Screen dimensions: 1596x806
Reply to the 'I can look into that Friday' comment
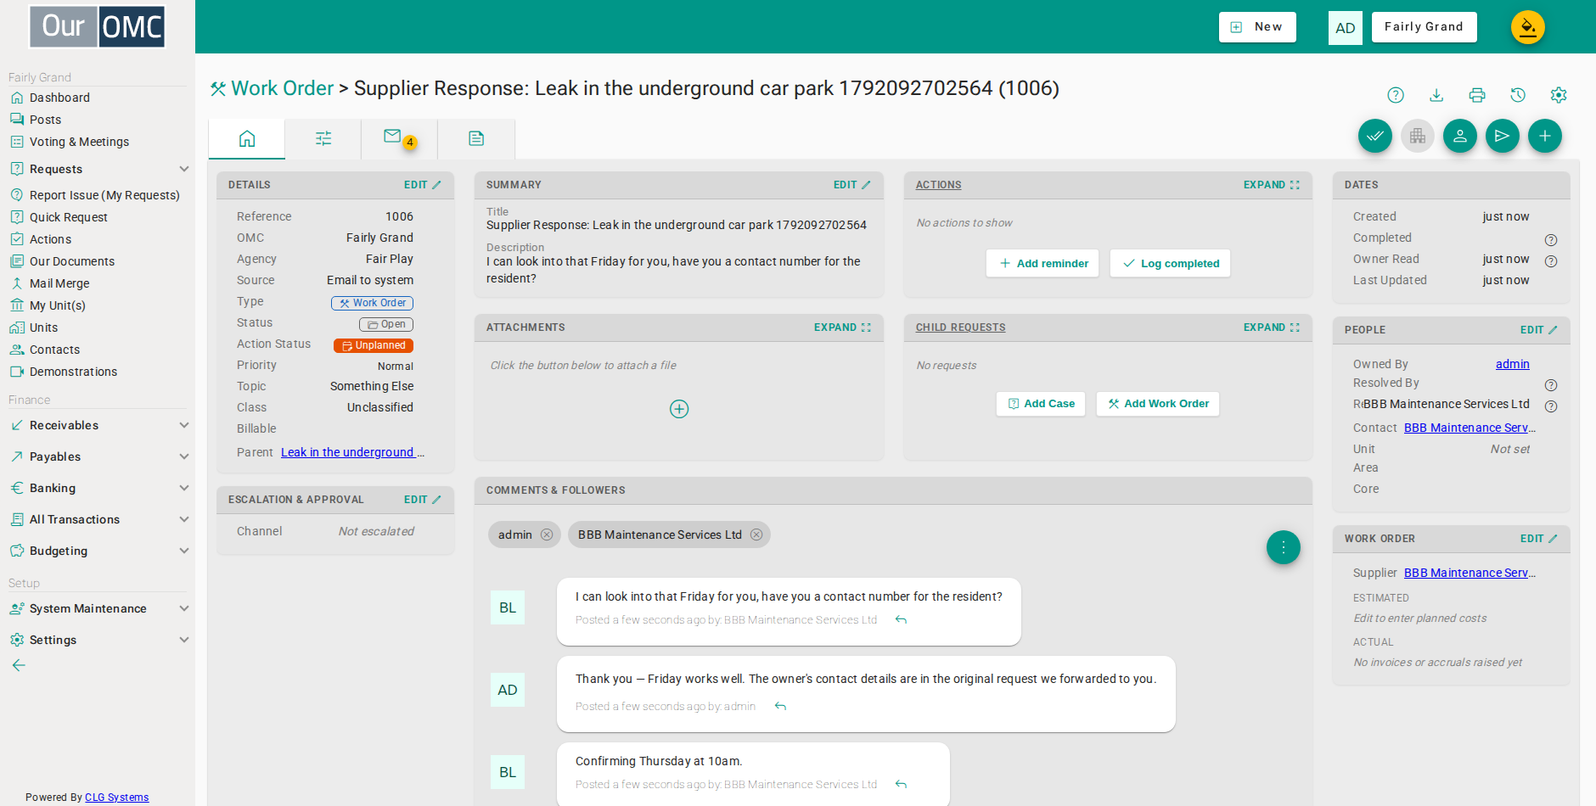pyautogui.click(x=902, y=620)
